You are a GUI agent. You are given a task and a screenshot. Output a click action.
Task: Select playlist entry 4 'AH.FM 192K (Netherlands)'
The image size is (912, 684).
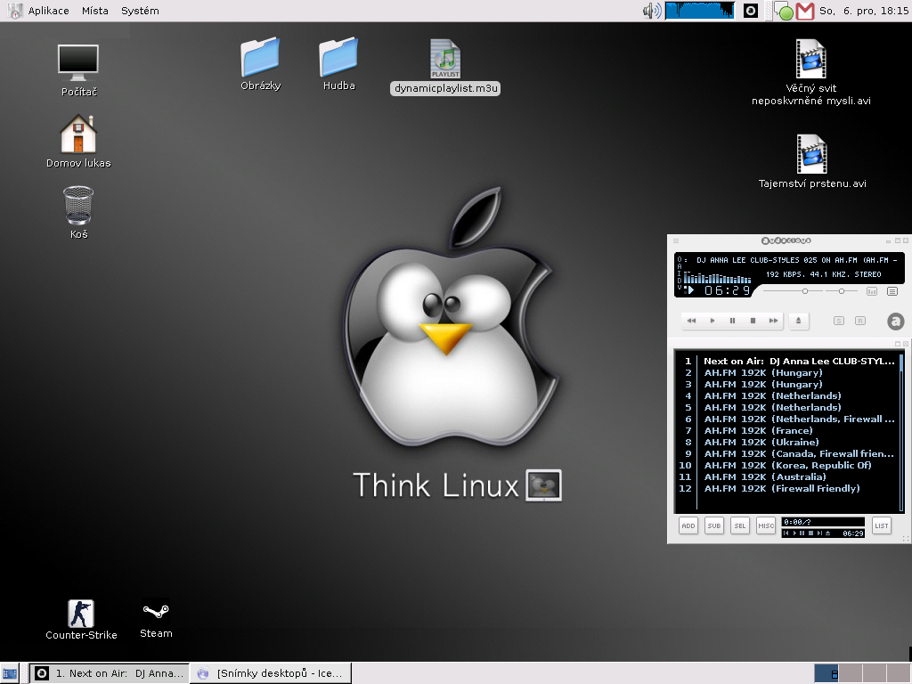point(786,396)
